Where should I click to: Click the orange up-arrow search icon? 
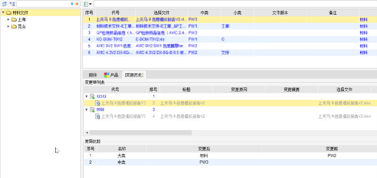tap(77, 4)
